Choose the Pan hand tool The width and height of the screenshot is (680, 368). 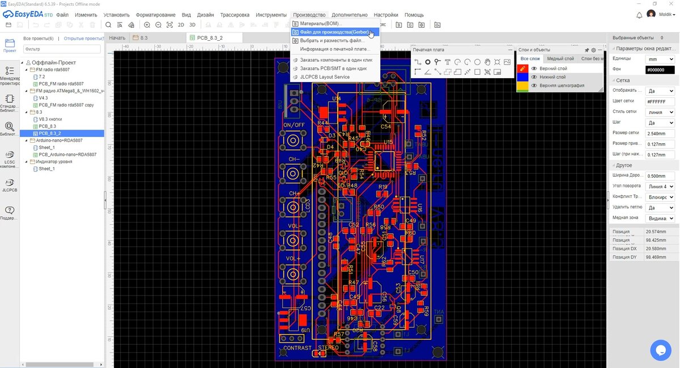coord(487,62)
